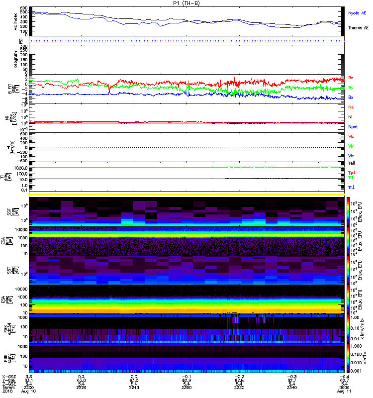The image size is (373, 398).
Task: Pick the blue Bx legend label
Action: (x=351, y=97)
